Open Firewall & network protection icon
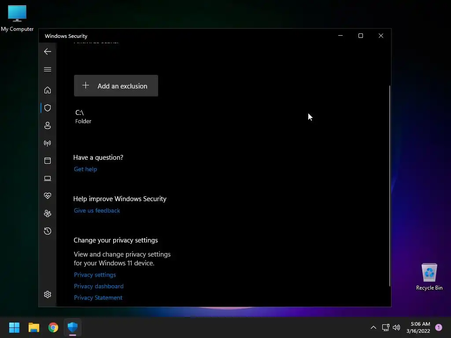The image size is (451, 338). (48, 143)
